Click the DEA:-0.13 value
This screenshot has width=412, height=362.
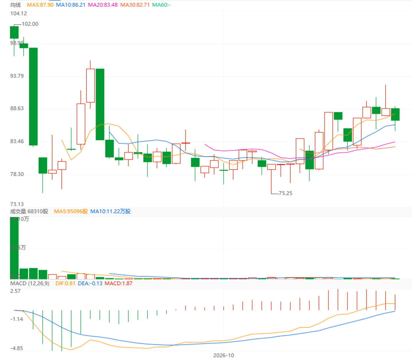(x=90, y=283)
